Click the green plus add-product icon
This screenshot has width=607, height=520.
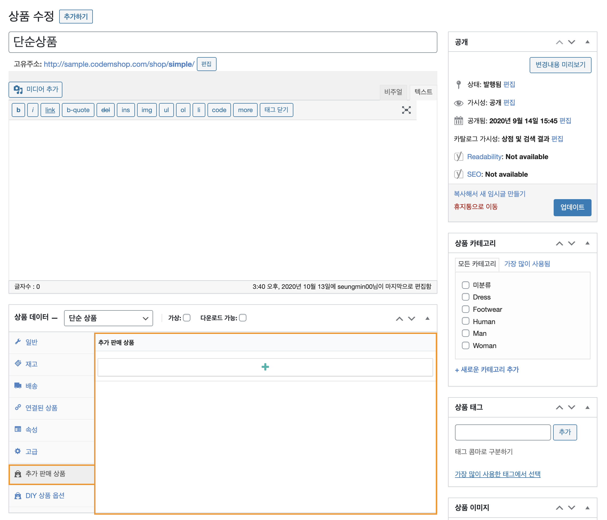pyautogui.click(x=265, y=367)
